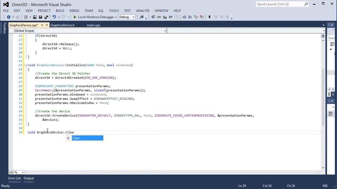Click the display quick info icon

[165, 17]
